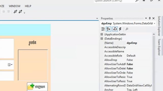
Task: Click the Khmer button with folder-plus icon
Action: click(37, 87)
